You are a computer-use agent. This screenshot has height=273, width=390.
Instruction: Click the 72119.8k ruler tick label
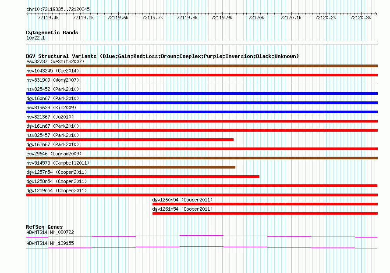pos(187,18)
